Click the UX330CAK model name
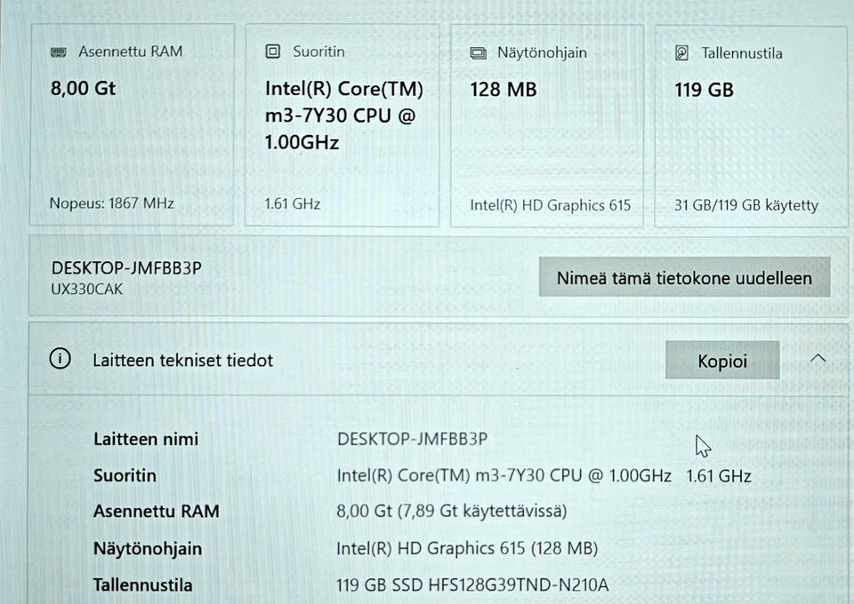The image size is (854, 604). click(x=86, y=290)
